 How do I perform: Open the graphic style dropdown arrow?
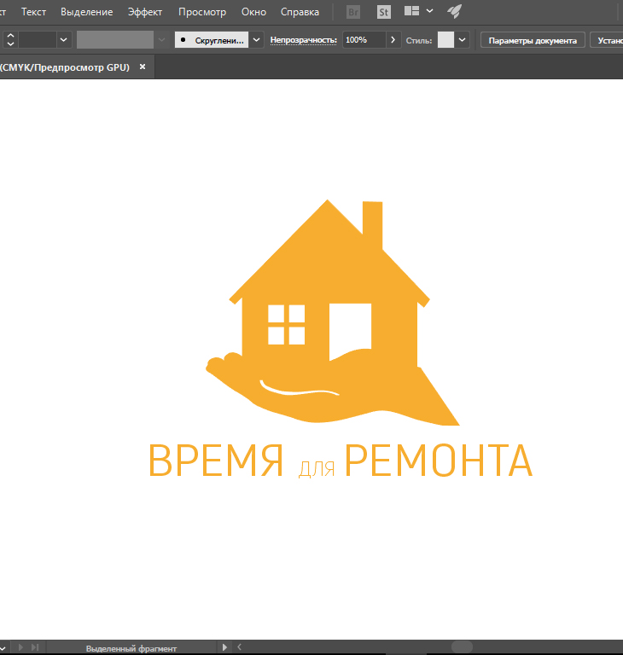pyautogui.click(x=462, y=40)
